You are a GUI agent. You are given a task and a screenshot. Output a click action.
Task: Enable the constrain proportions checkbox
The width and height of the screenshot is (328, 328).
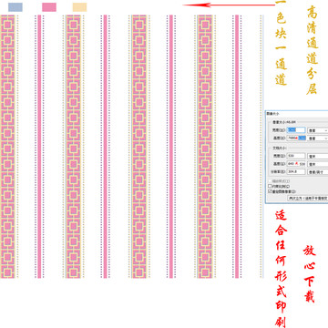(x=270, y=186)
